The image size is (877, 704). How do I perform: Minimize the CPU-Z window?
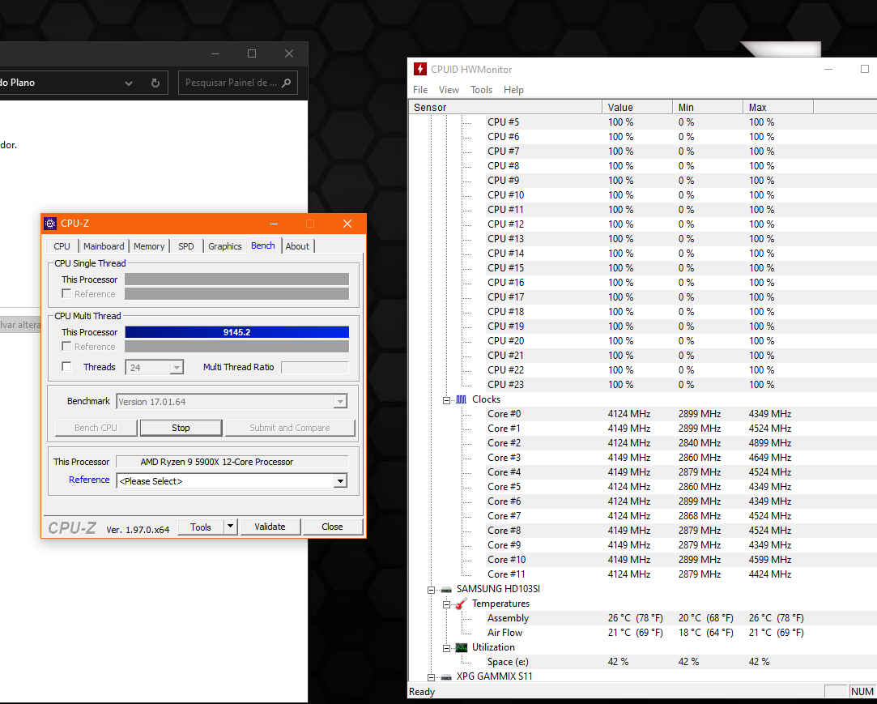274,224
